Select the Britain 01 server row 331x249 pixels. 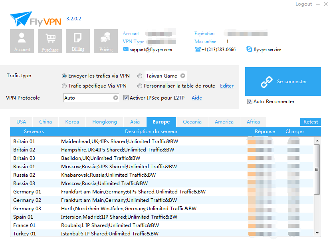pyautogui.click(x=162, y=141)
